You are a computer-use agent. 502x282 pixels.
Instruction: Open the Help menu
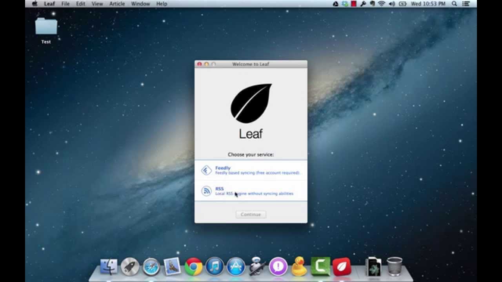(x=162, y=4)
